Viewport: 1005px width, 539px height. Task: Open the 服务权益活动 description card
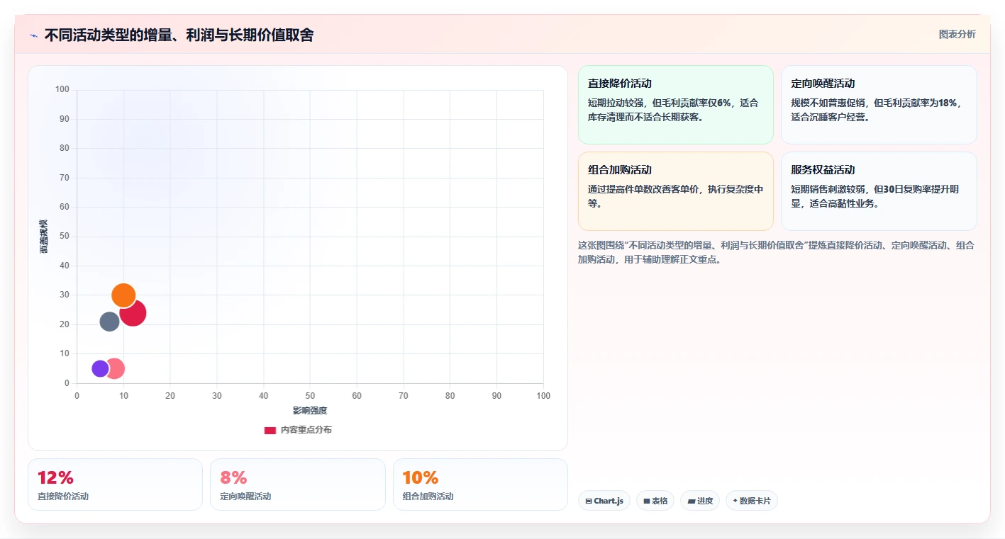click(879, 191)
